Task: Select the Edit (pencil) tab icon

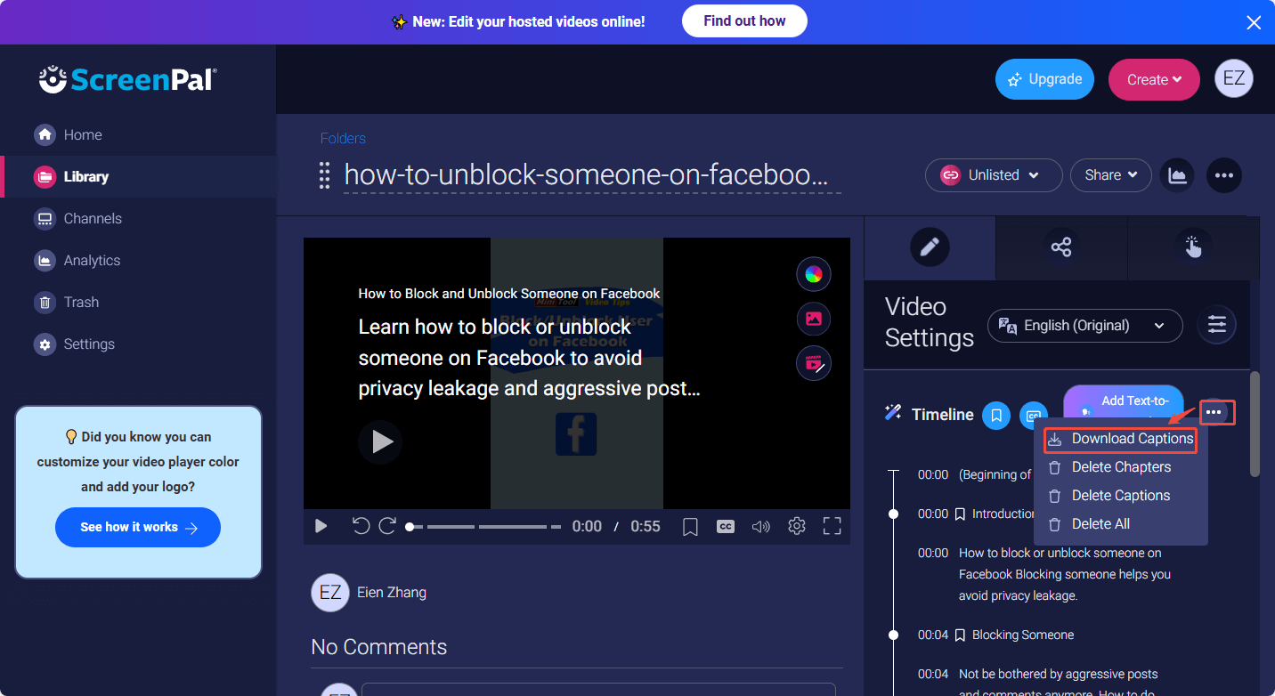Action: click(930, 247)
